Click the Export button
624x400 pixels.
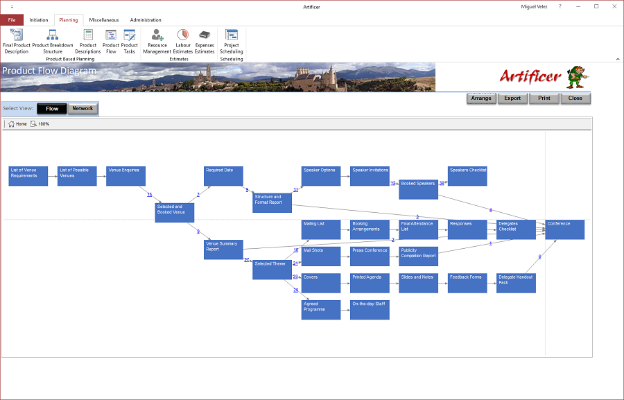click(512, 98)
